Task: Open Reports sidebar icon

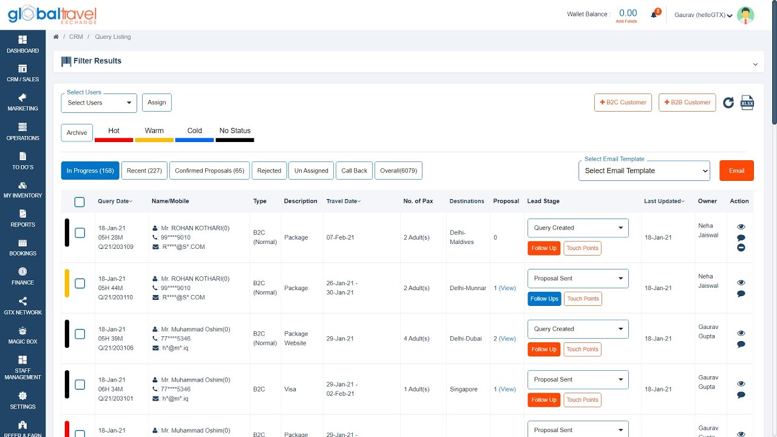Action: click(x=22, y=214)
